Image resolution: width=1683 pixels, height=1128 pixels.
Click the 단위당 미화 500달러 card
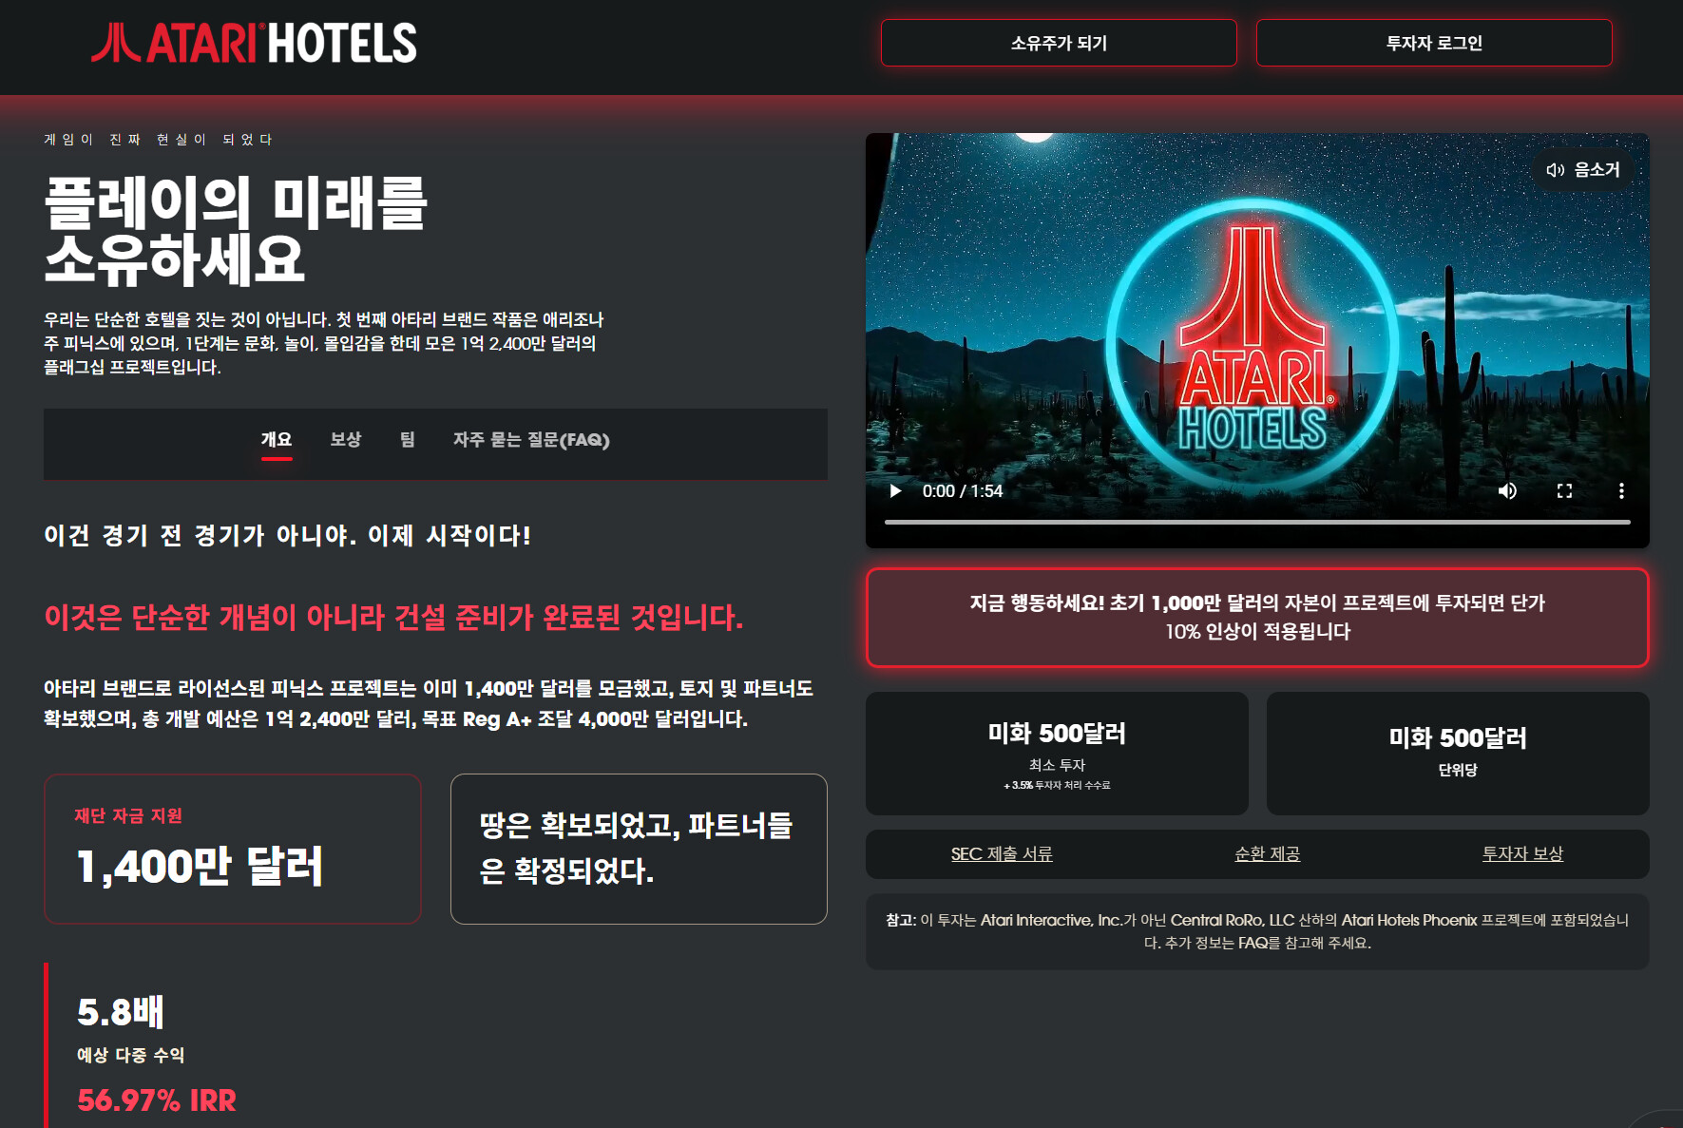coord(1458,754)
